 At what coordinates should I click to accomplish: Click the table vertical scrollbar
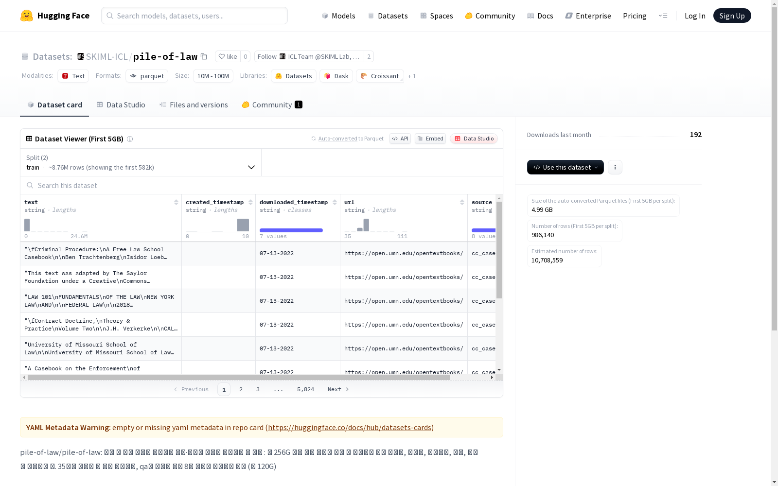tap(499, 250)
